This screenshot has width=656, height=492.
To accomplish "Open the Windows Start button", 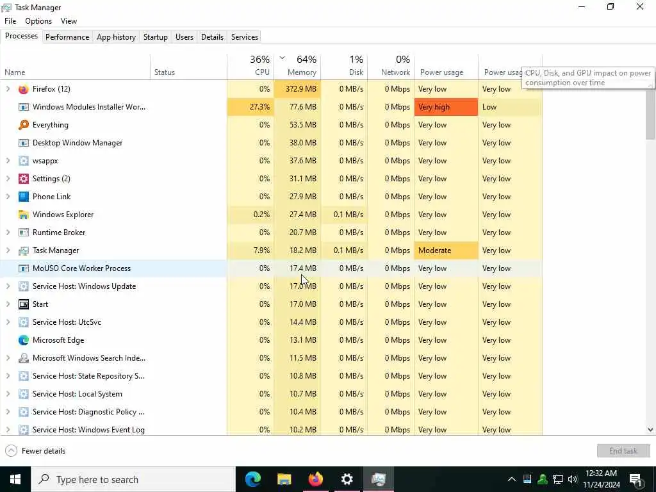I will [x=15, y=479].
